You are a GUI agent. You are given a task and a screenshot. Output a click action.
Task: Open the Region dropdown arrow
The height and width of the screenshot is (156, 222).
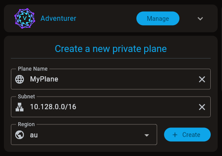147,135
